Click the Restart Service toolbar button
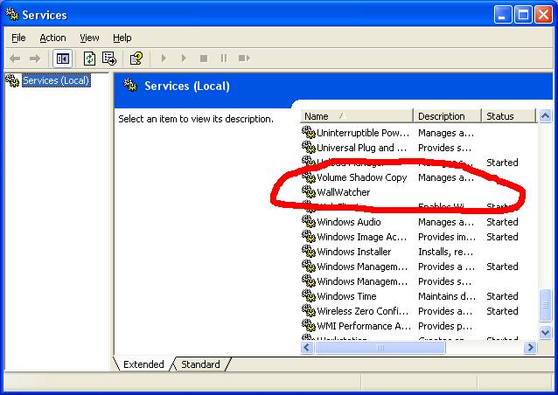 click(245, 59)
